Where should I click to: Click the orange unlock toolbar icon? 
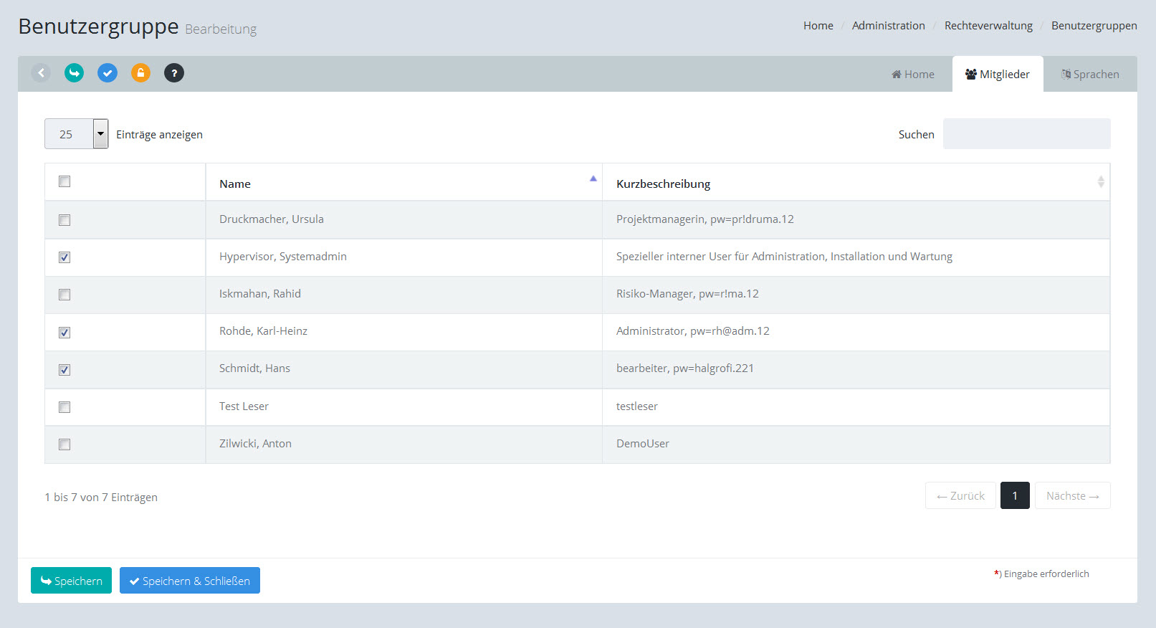140,72
